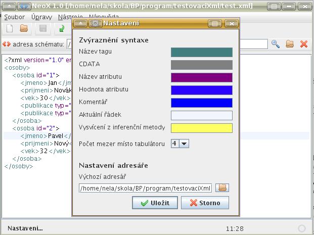Screen dimensions: 314x235
Task: Change Komentář color swatch
Action: [202, 103]
